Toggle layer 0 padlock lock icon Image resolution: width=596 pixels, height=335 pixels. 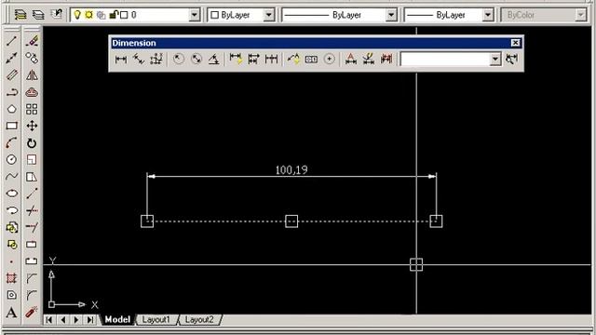coord(114,15)
